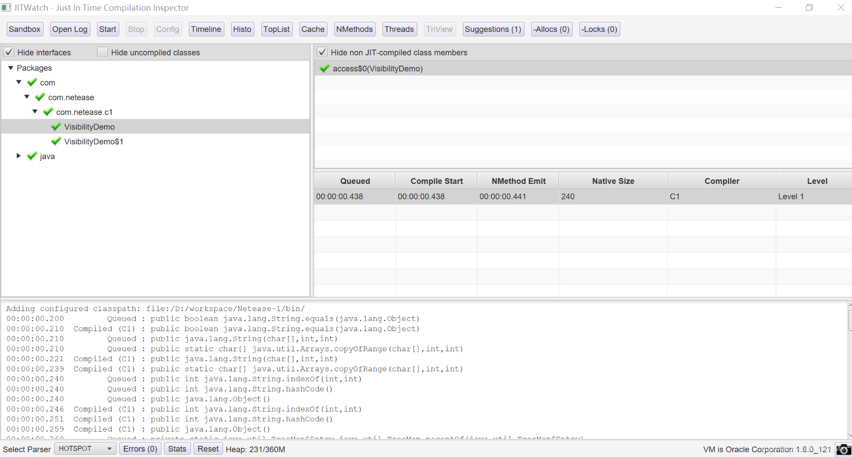Open the TopList window
The height and width of the screenshot is (457, 852).
(x=276, y=29)
